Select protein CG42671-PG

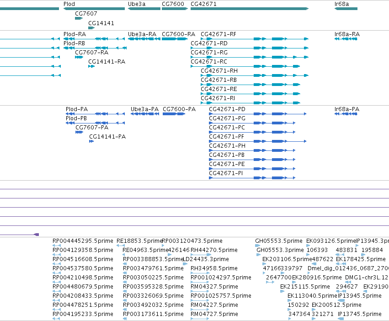[252, 123]
